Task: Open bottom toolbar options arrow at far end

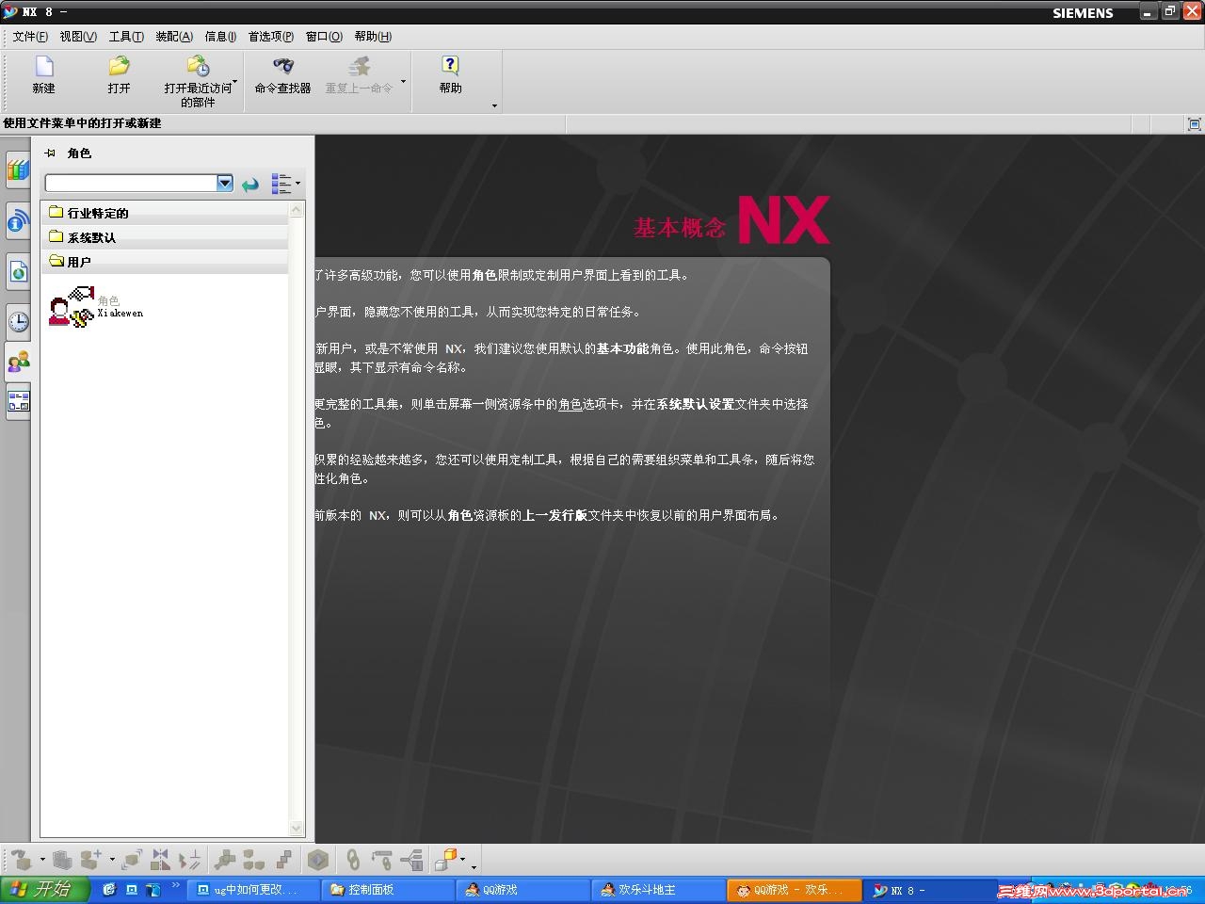Action: pos(474,866)
